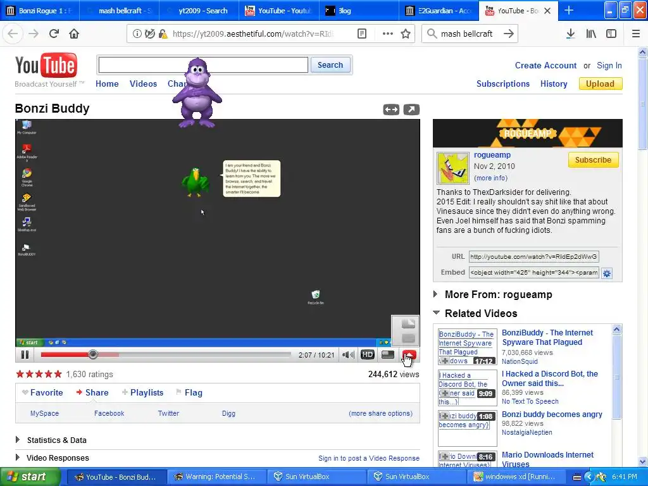Viewport: 648px width, 486px height.
Task: Open the Home navigation link
Action: [x=107, y=84]
